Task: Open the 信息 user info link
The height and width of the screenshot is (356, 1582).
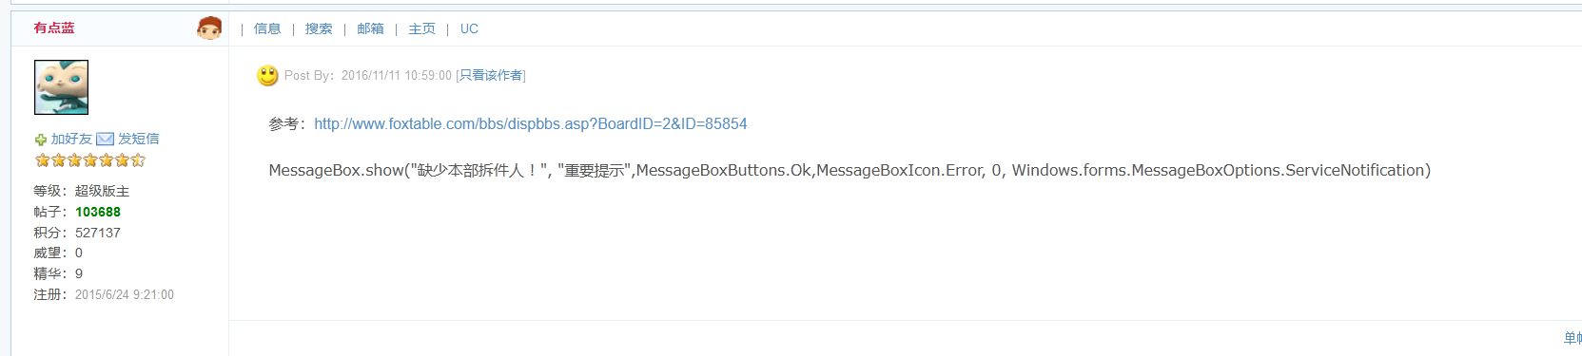Action: 267,28
